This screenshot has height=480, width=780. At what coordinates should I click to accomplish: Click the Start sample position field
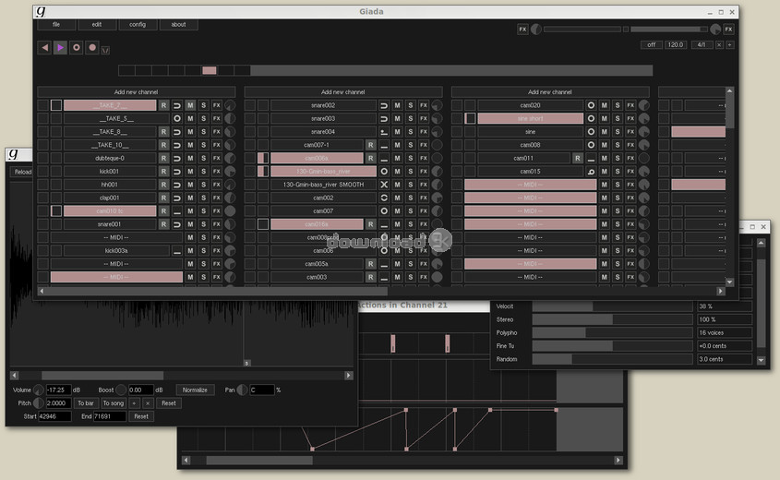click(x=54, y=416)
